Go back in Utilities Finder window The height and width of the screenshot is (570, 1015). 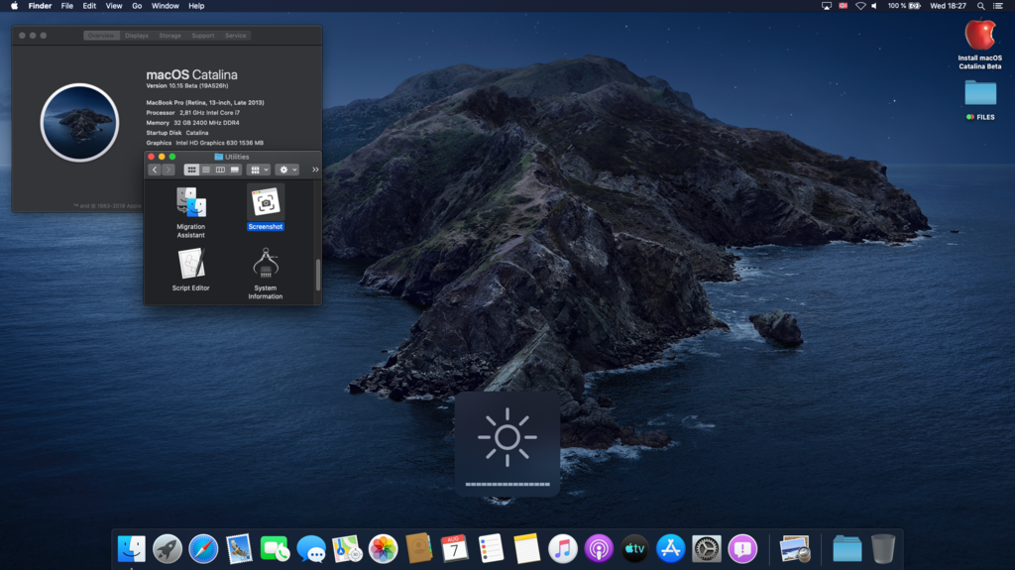tap(154, 170)
